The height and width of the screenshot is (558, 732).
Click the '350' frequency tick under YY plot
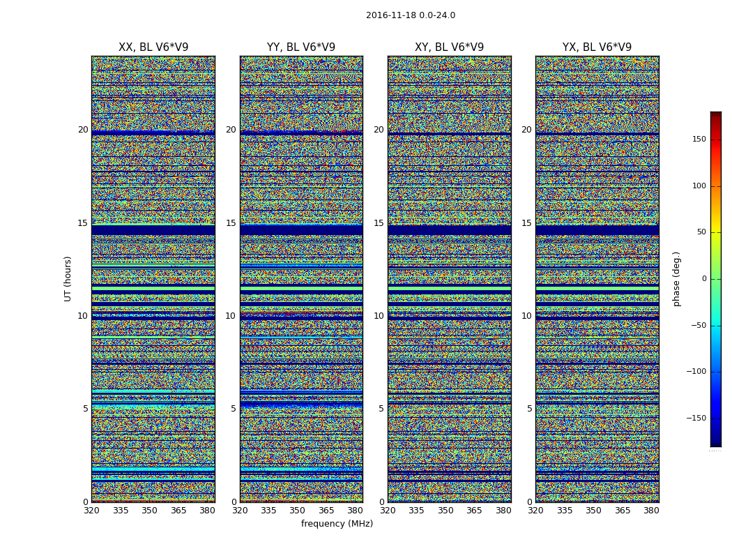click(x=298, y=511)
